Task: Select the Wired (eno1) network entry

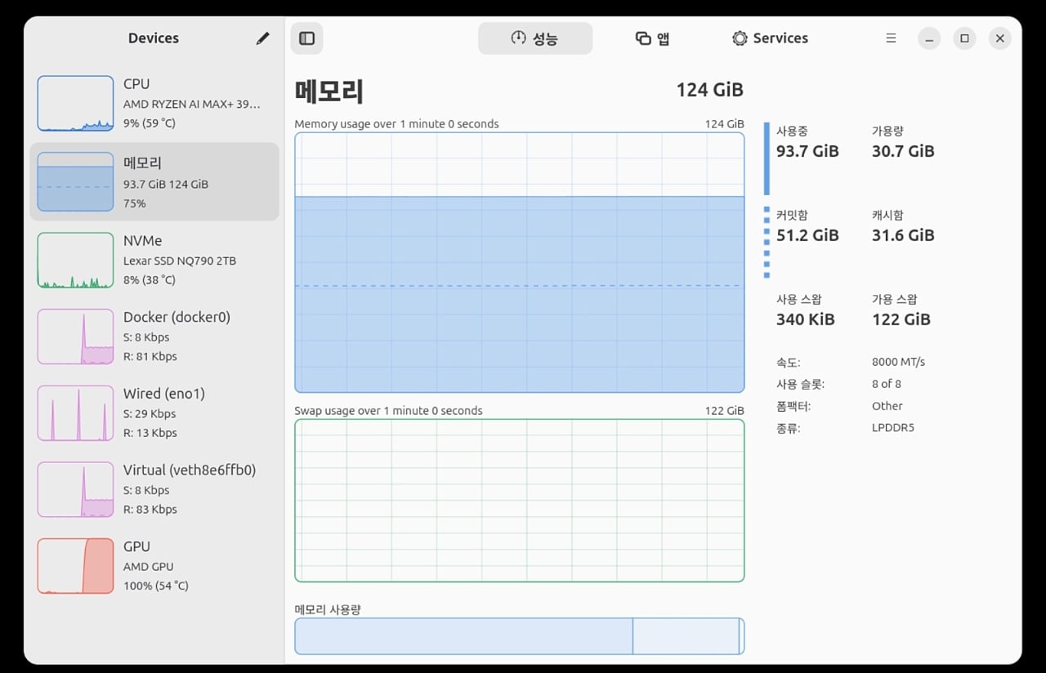Action: click(x=154, y=413)
